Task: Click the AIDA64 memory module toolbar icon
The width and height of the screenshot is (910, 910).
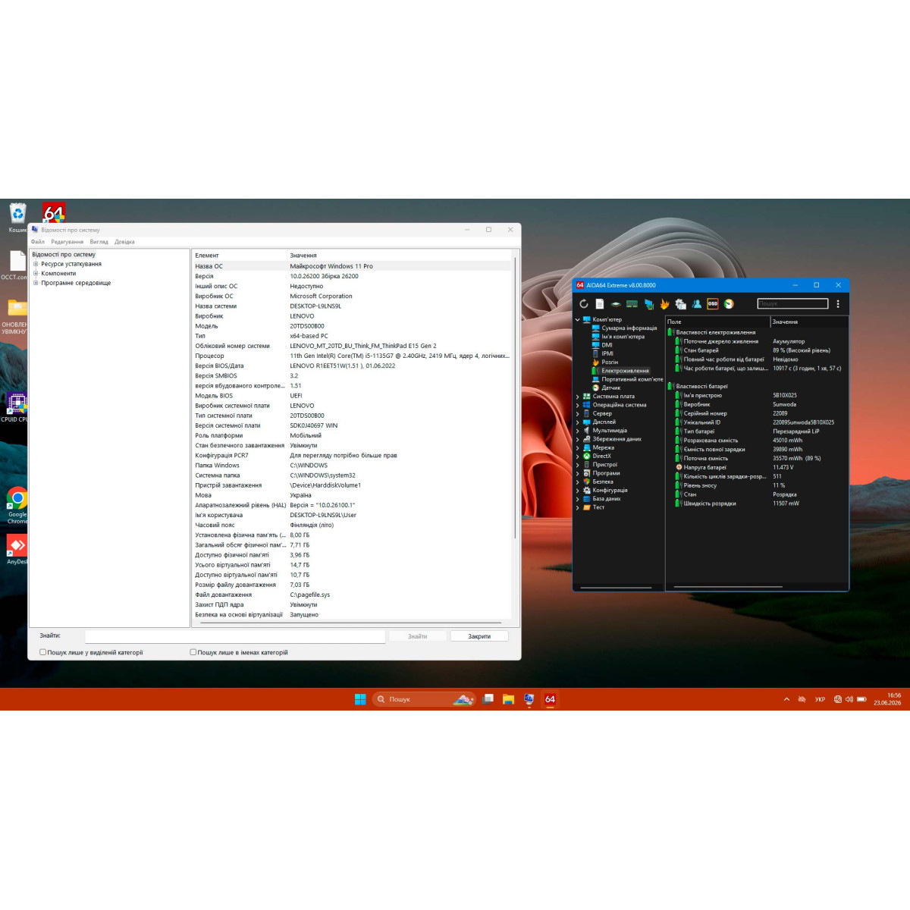Action: (632, 304)
